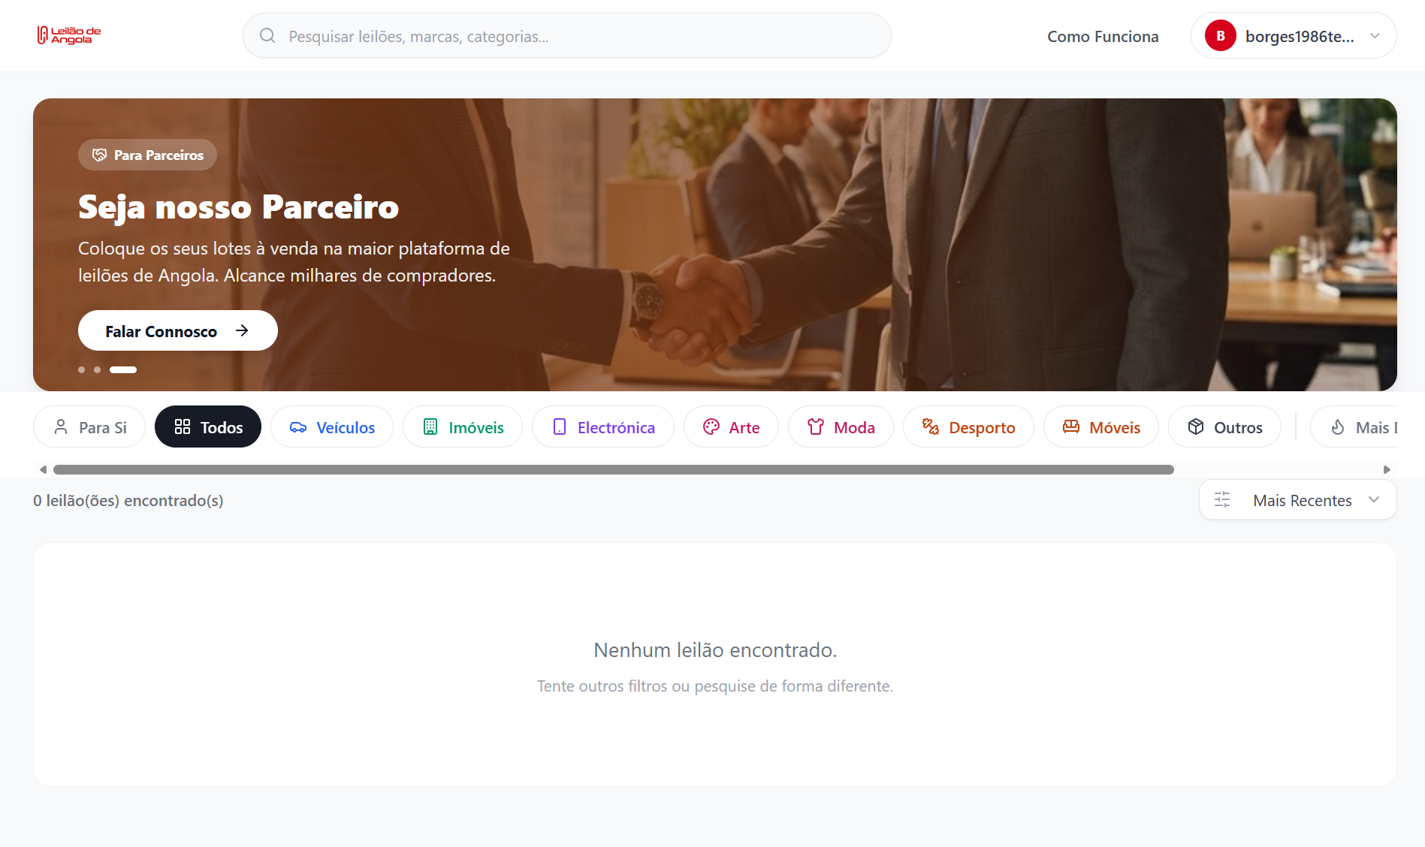The width and height of the screenshot is (1425, 847).
Task: Expand the borges1986te... account dropdown chevron
Action: click(x=1375, y=36)
